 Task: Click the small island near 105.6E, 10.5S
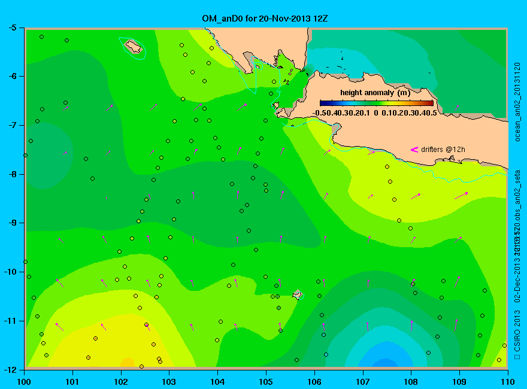coord(297,294)
